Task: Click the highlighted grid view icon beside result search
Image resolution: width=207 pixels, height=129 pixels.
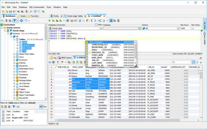Action: 194,62
